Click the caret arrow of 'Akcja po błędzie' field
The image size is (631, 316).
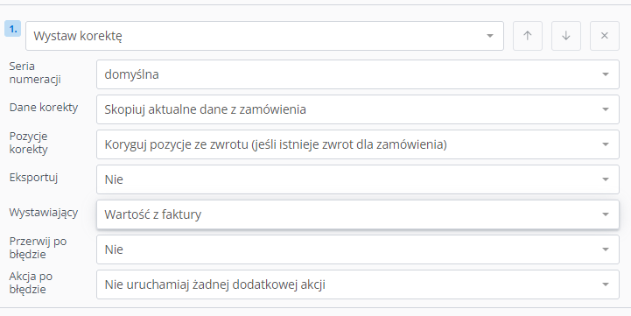(x=606, y=284)
